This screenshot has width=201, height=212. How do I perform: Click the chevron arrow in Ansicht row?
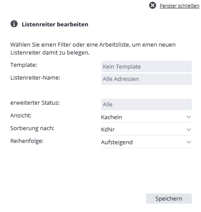coord(189,117)
